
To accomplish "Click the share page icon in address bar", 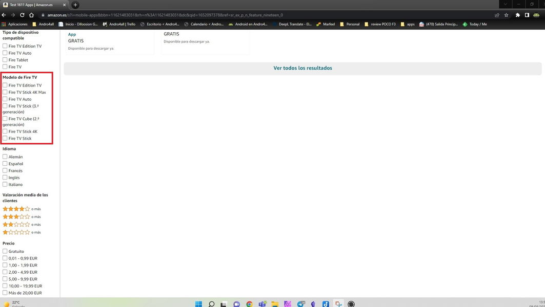I will pos(496,15).
